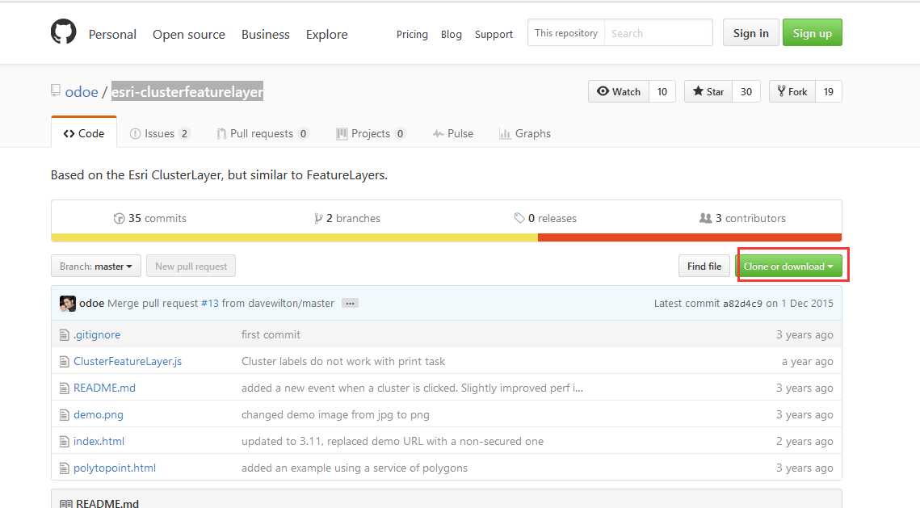Click the stargazers count 30
Viewport: 920px width, 508px height.
pos(746,91)
